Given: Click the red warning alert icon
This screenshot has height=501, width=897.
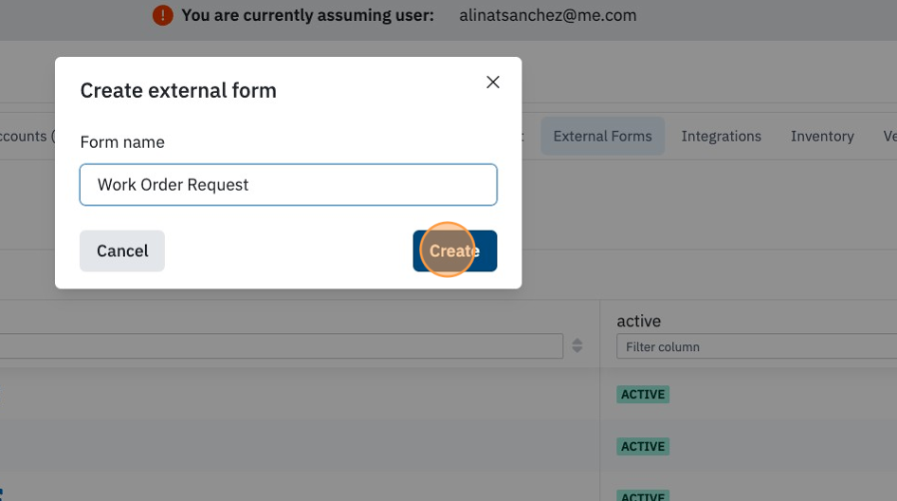Looking at the screenshot, I should (x=162, y=15).
